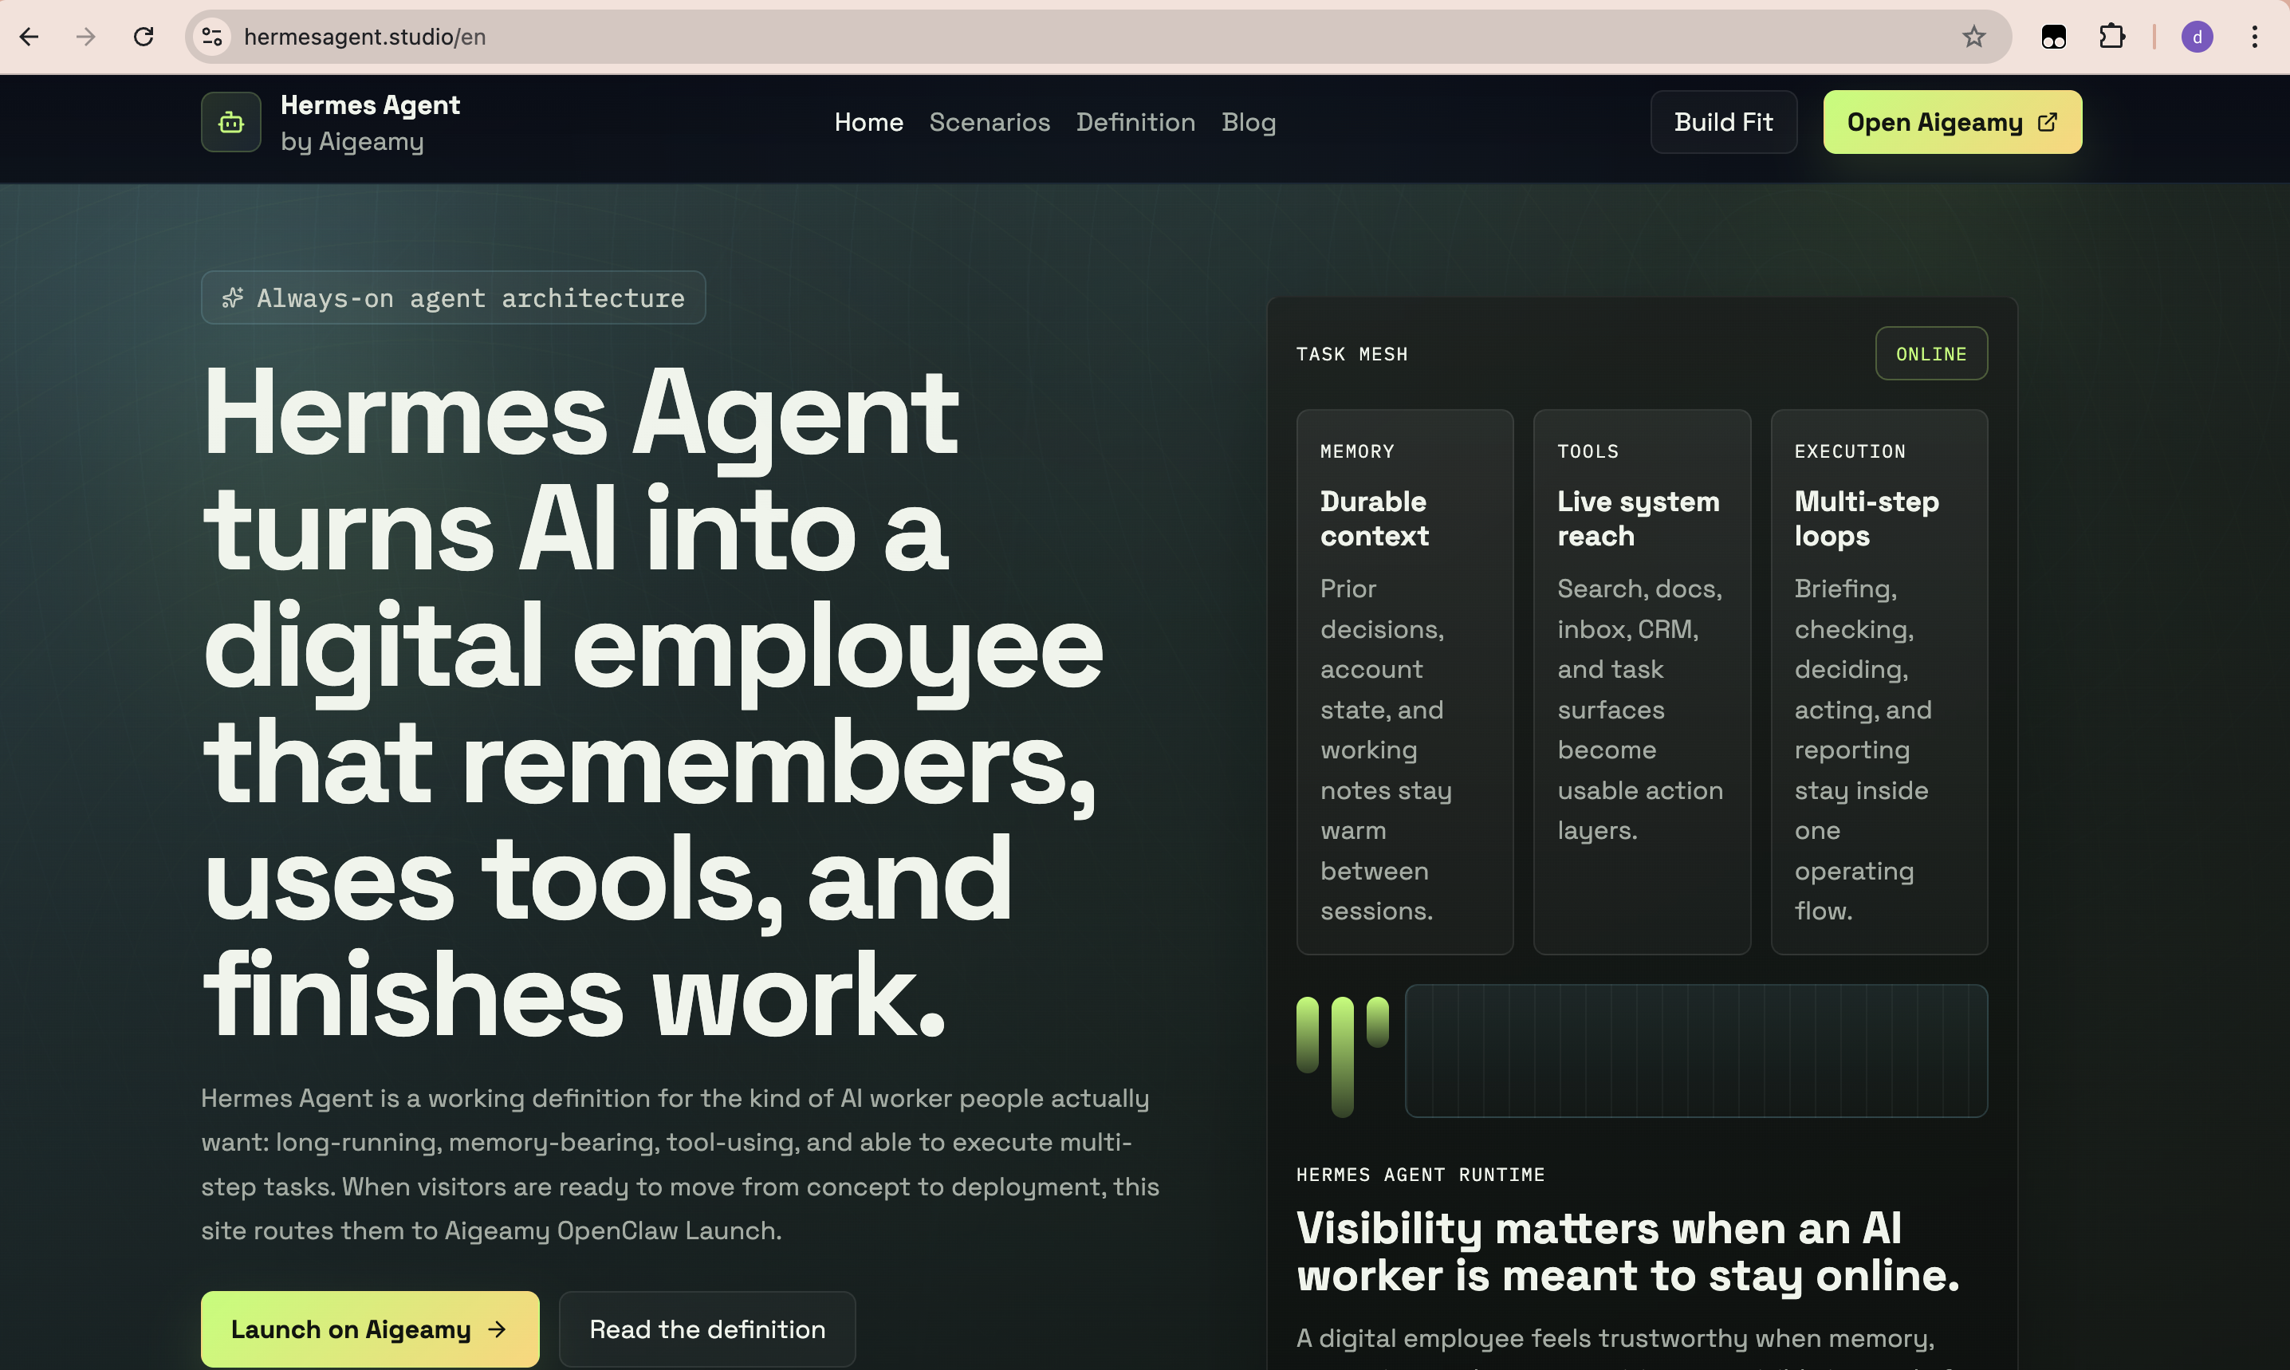
Task: Reload the page
Action: pyautogui.click(x=144, y=37)
